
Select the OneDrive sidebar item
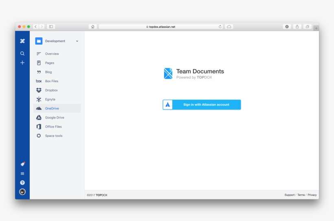(x=57, y=108)
